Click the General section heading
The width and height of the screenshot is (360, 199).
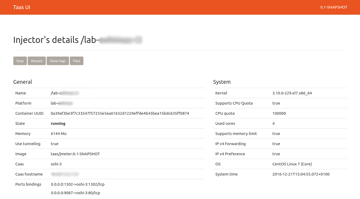point(23,82)
